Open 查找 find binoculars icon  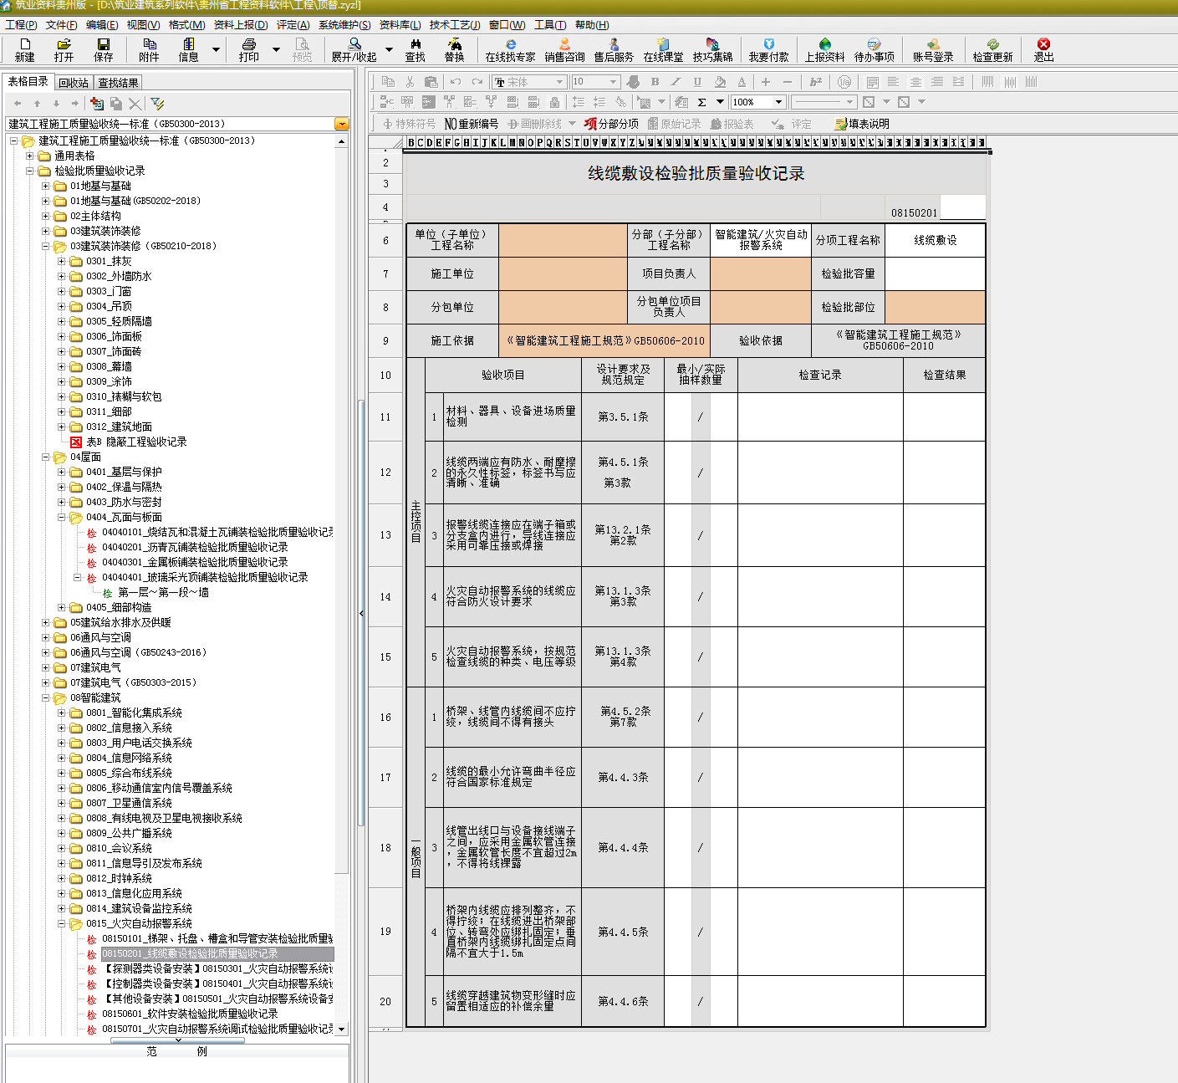(x=415, y=50)
